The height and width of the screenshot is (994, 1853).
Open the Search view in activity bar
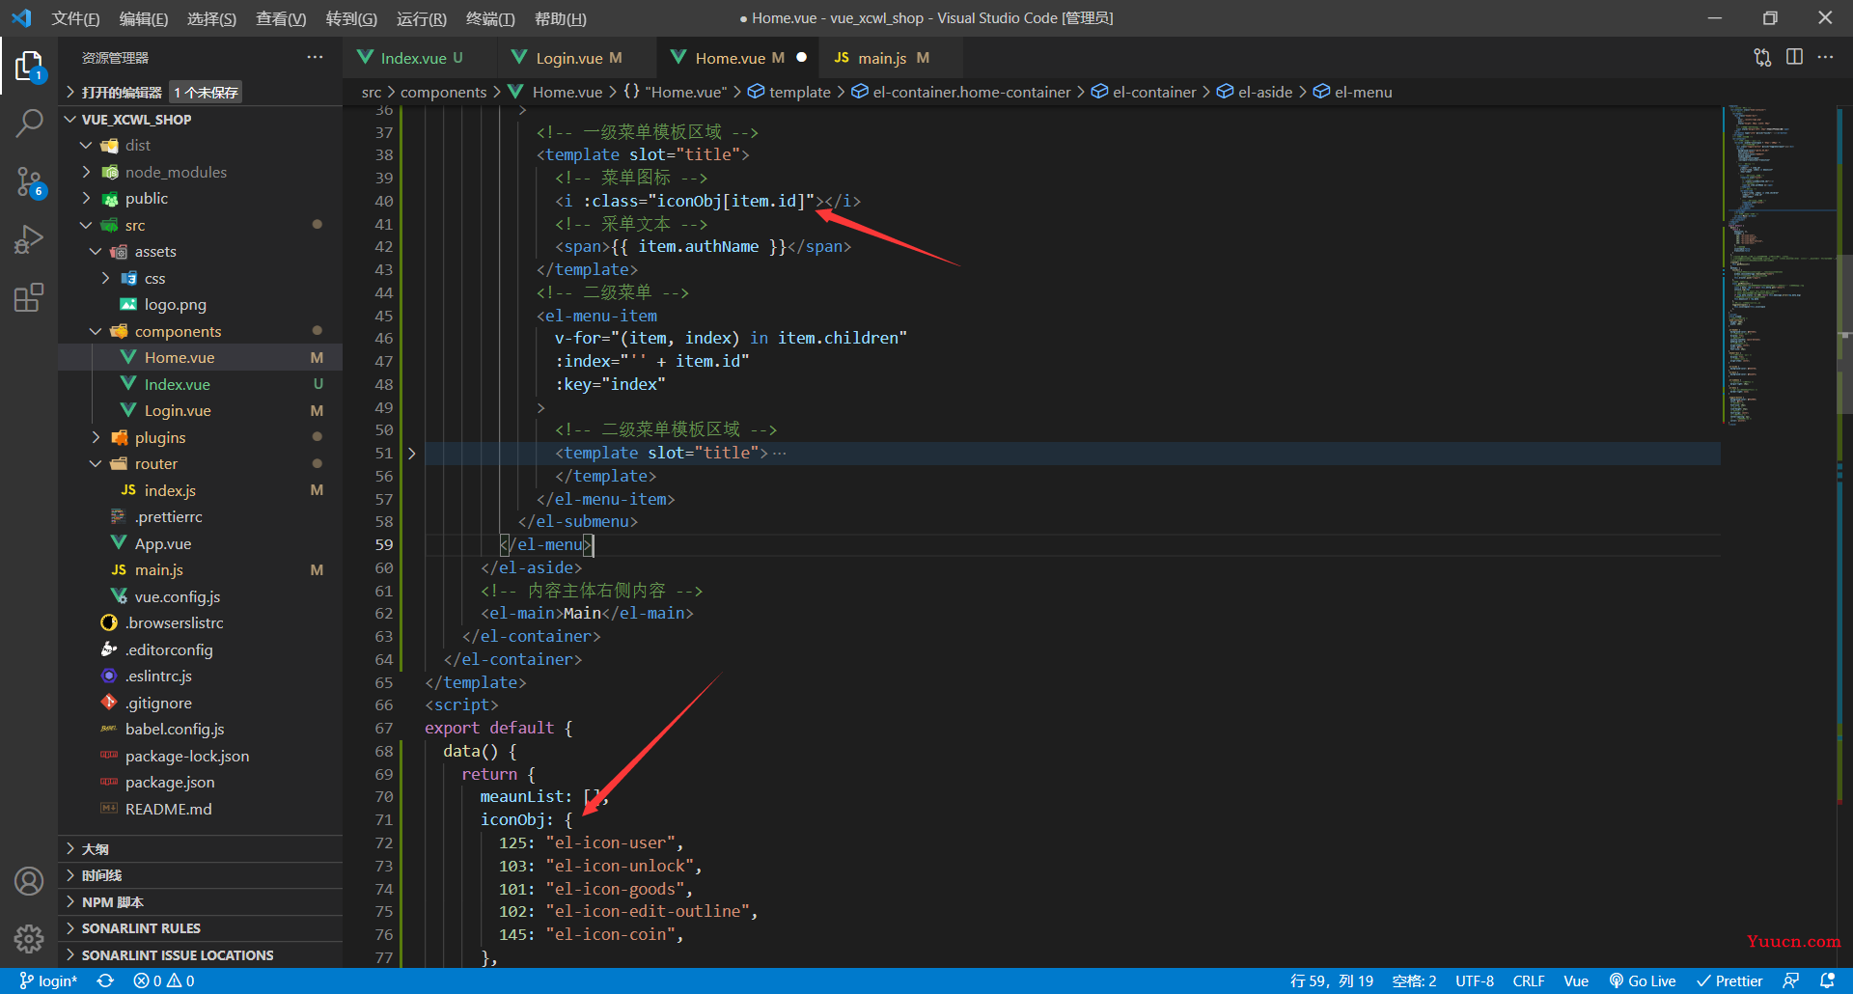(x=29, y=124)
